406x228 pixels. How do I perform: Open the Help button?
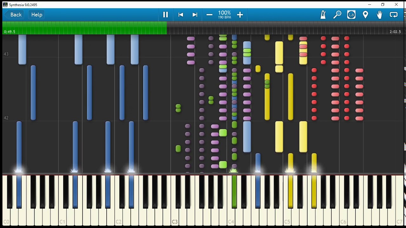[37, 15]
